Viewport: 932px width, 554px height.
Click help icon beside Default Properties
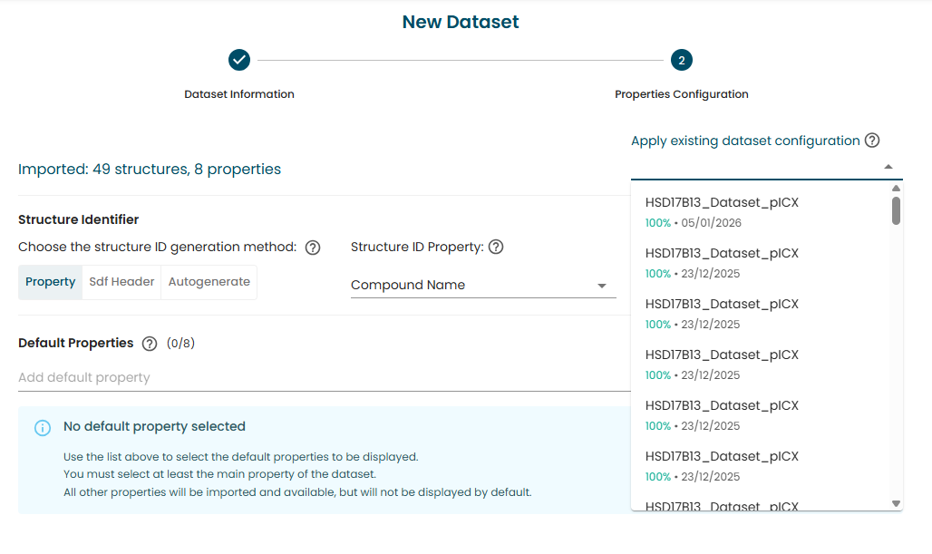point(150,344)
